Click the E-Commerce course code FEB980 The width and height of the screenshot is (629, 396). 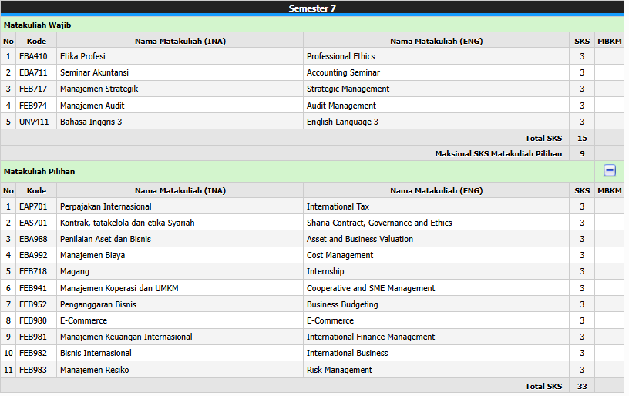click(32, 320)
